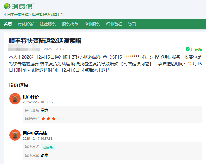Screen dimensions: 206x164
Task: Click the deer avatar beside 用户评价
Action: tap(15, 99)
